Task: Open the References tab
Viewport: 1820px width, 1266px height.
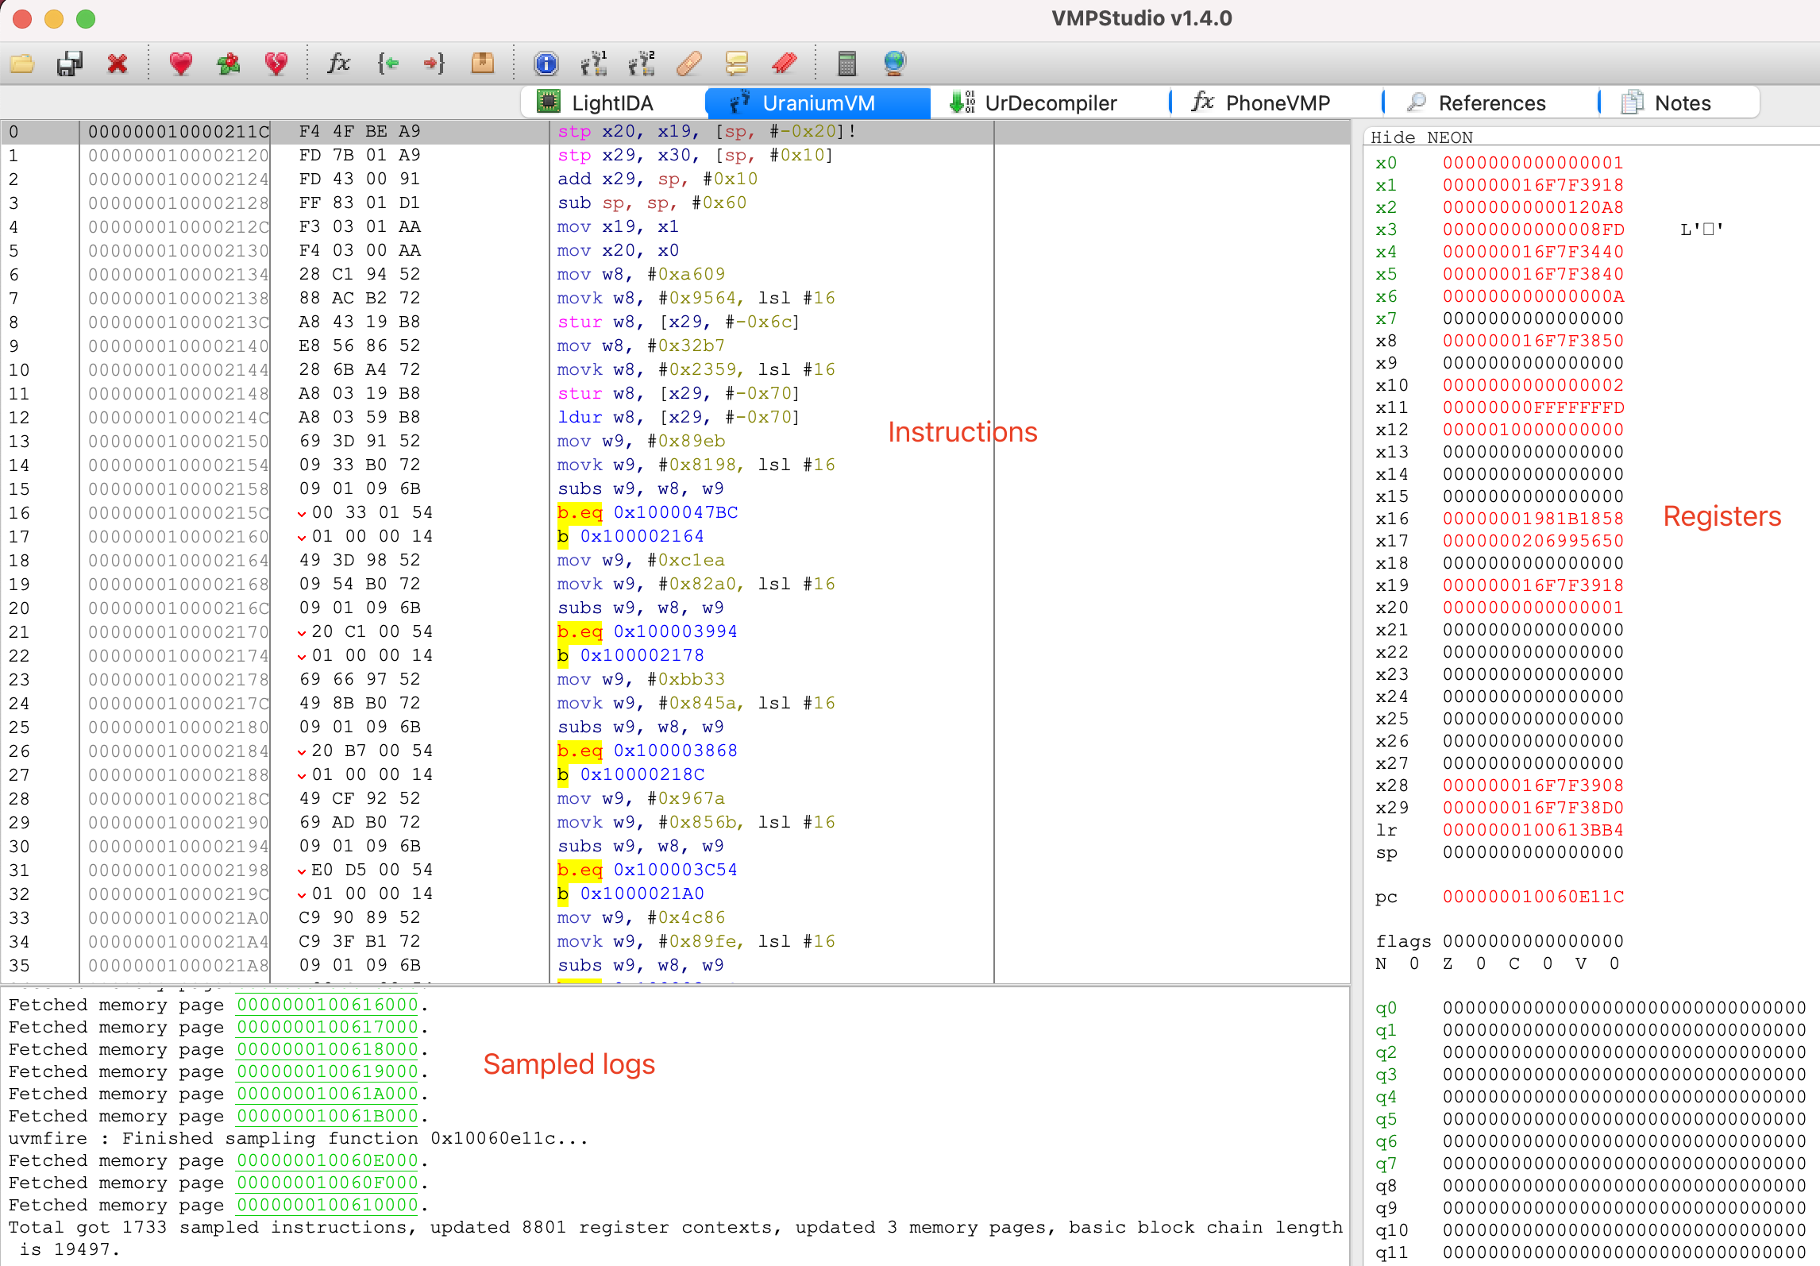Action: tap(1491, 102)
